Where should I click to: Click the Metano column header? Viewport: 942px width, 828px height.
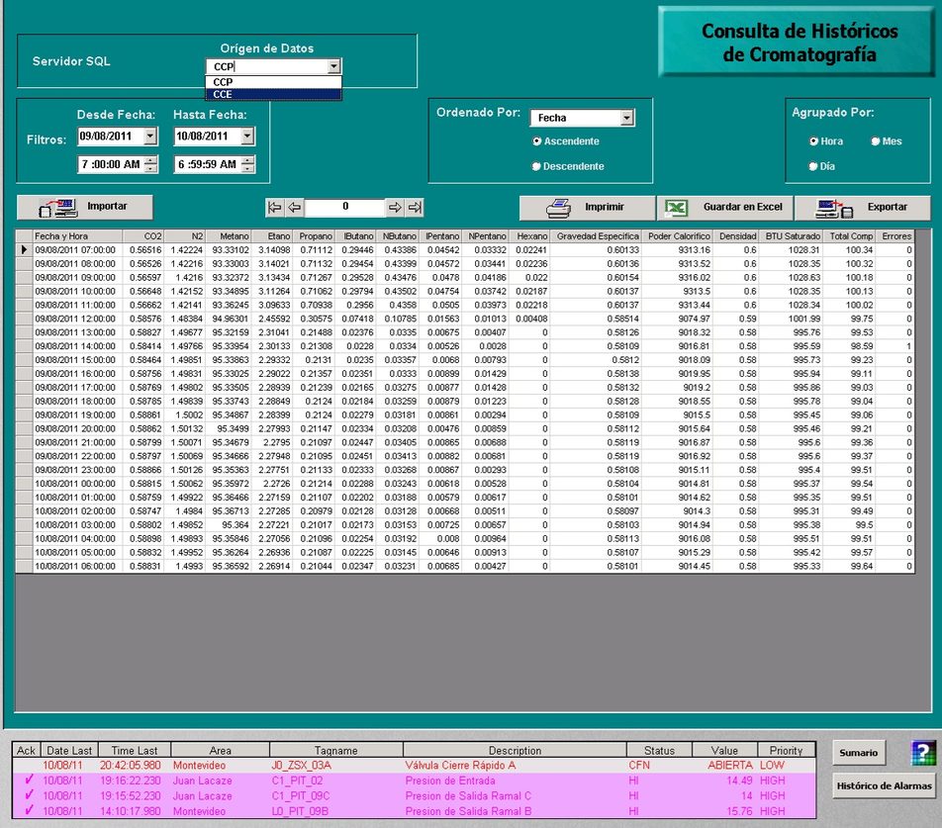pos(229,236)
